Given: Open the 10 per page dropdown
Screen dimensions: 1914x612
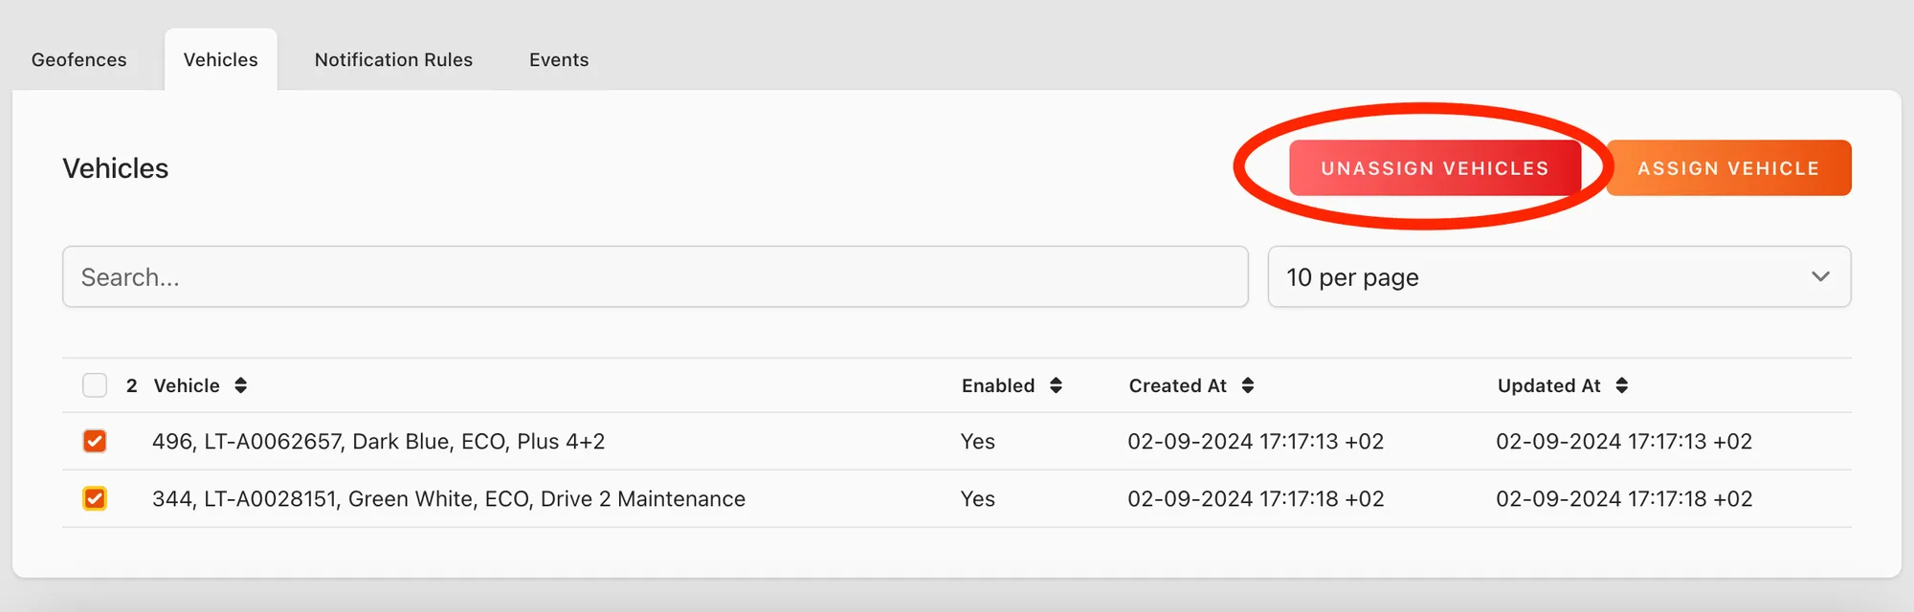Looking at the screenshot, I should (1559, 277).
